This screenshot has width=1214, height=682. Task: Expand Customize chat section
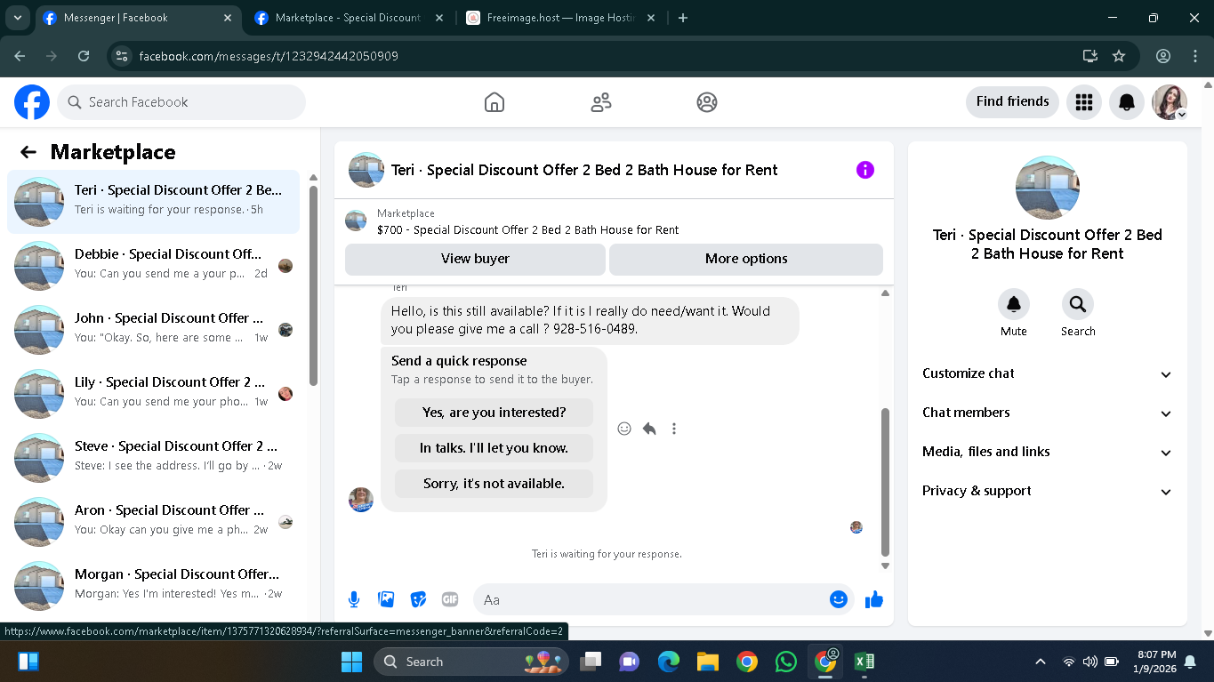(1048, 374)
